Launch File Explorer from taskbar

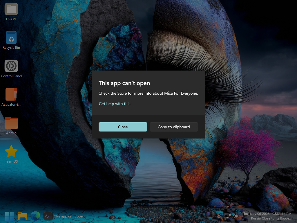click(x=23, y=216)
